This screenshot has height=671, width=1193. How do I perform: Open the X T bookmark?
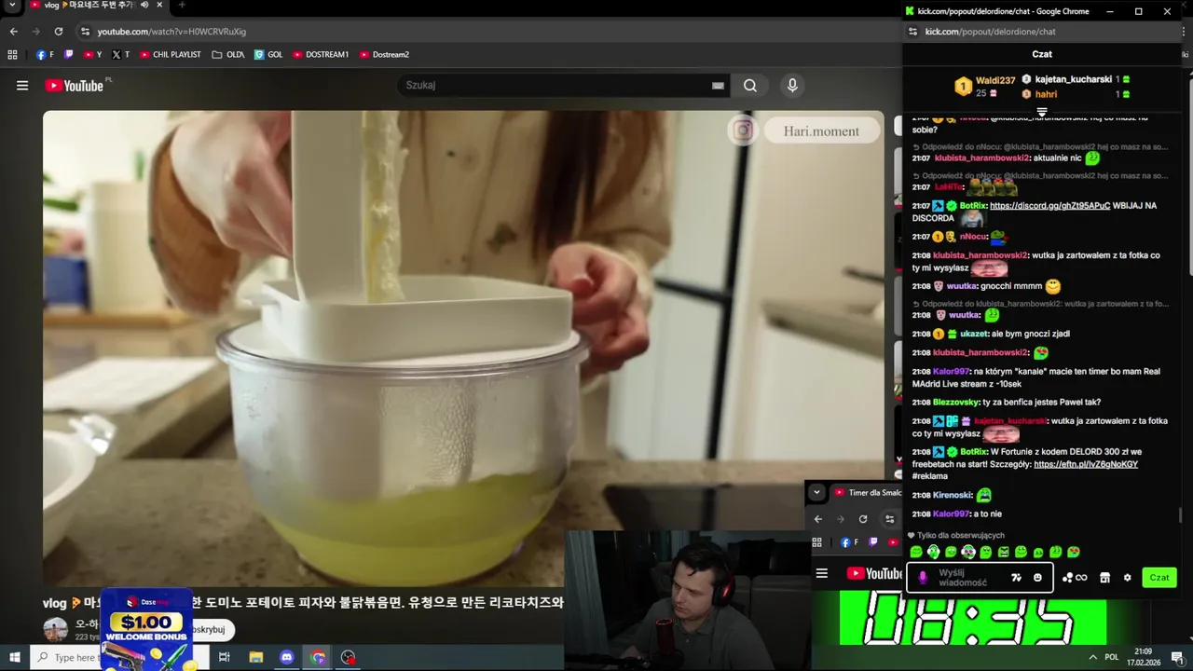click(121, 55)
